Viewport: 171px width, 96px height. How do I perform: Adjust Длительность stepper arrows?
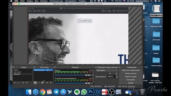coord(117,77)
